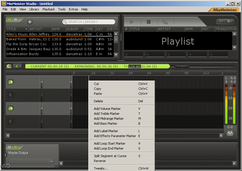The width and height of the screenshot is (242, 171).
Task: Open the Master Output effect dropdown
Action: [x=32, y=161]
